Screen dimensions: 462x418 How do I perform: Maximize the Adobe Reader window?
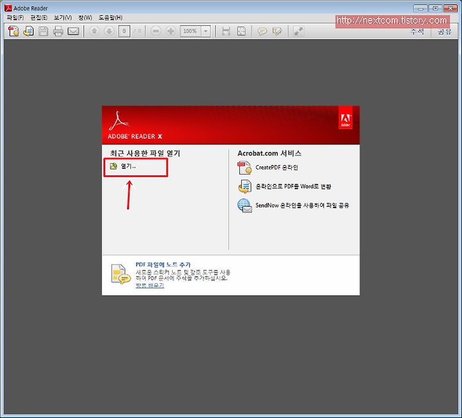[436, 8]
